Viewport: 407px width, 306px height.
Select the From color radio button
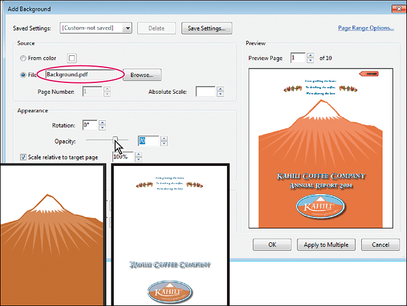(x=23, y=58)
